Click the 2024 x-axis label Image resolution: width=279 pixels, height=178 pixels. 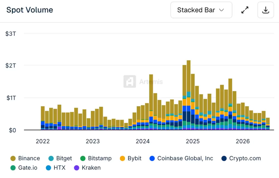pyautogui.click(x=143, y=141)
